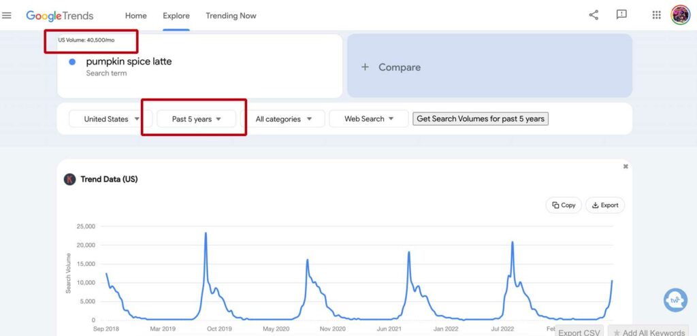This screenshot has width=697, height=336.
Task: Open the Google apps grid
Action: point(657,15)
